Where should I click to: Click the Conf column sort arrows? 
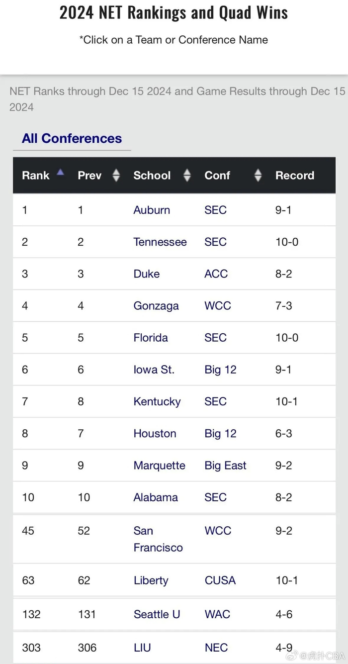point(258,175)
